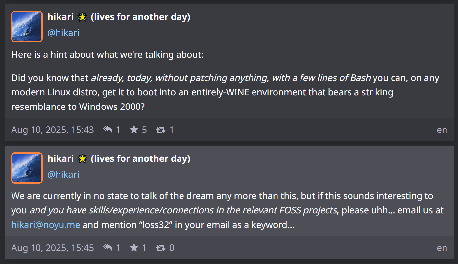Click star emoji in first post's display name

point(82,17)
